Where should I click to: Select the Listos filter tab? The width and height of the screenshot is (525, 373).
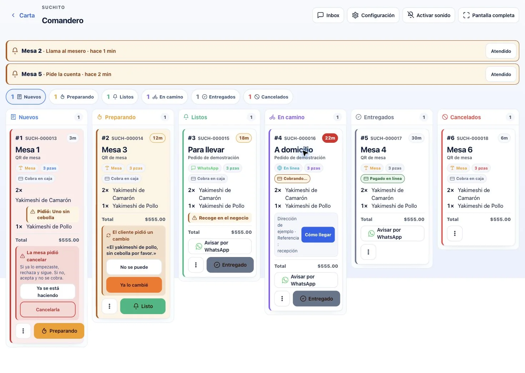coord(120,97)
